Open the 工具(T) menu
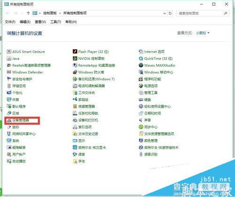This screenshot has height=197, width=235. point(55,22)
